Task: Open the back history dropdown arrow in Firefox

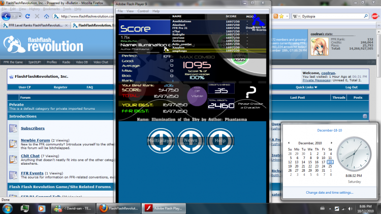Action: tap(20, 16)
